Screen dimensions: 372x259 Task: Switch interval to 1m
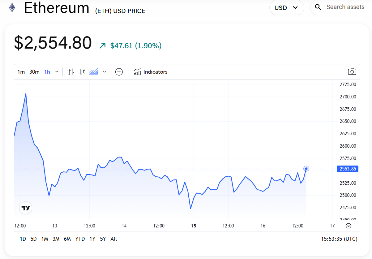pyautogui.click(x=21, y=71)
